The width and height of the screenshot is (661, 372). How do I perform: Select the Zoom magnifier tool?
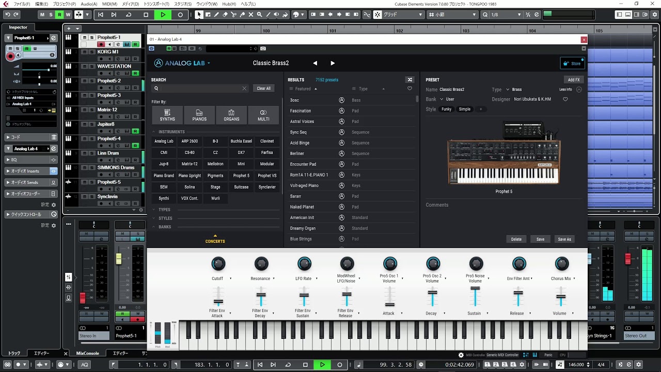pos(260,15)
